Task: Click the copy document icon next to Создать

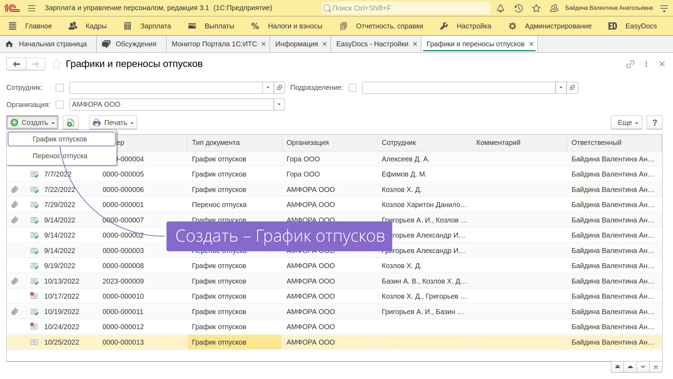Action: pyautogui.click(x=70, y=122)
